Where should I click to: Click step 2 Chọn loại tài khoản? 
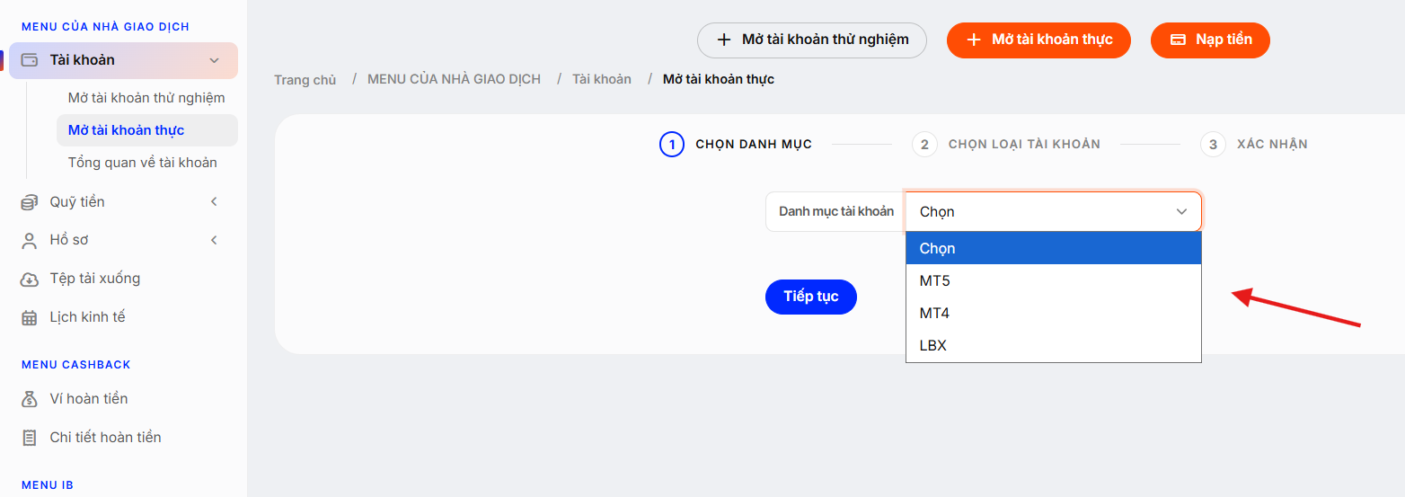[x=1006, y=145]
